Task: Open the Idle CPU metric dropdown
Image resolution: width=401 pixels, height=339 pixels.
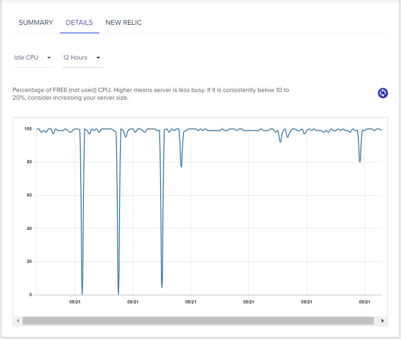Action: 33,58
